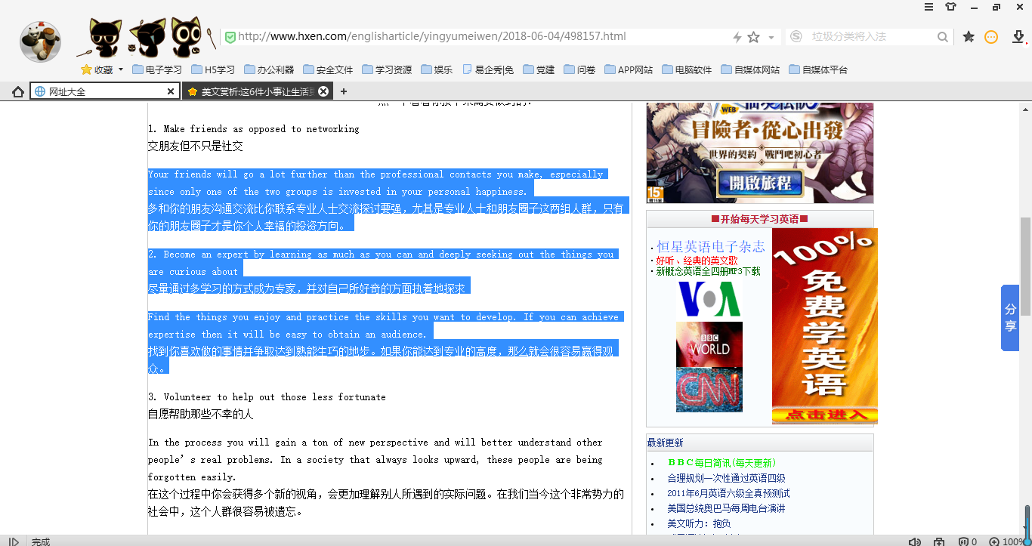Expand the 收藏 dropdown arrow

point(121,69)
